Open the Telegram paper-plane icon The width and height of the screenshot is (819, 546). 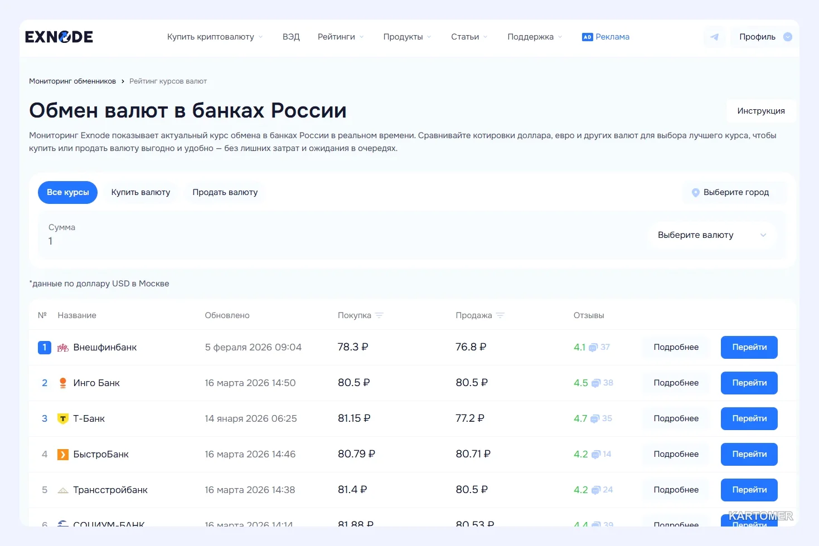(714, 37)
